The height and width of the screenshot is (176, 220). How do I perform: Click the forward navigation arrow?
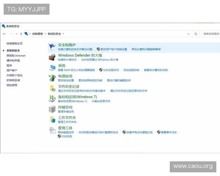[x=11, y=34]
